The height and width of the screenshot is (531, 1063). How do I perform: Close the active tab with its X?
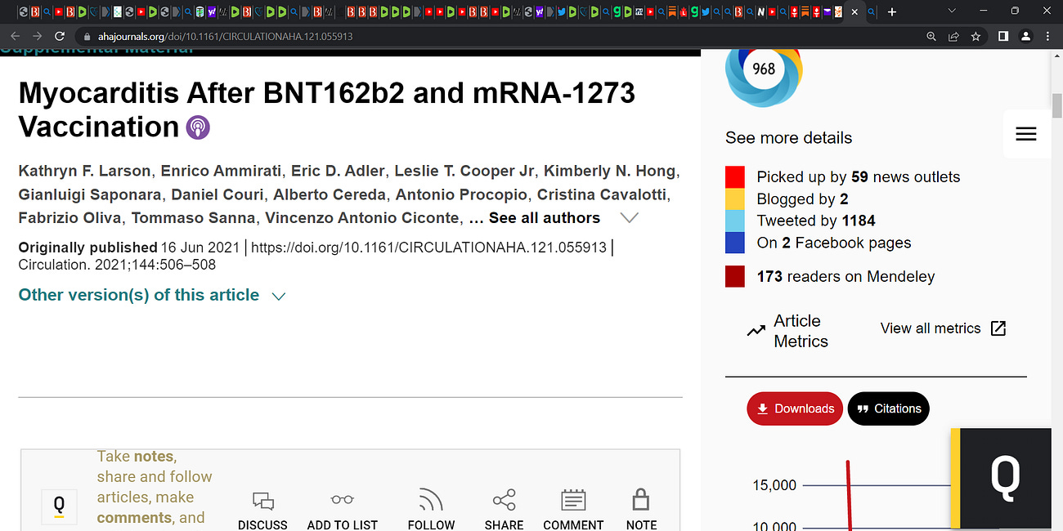pyautogui.click(x=854, y=12)
